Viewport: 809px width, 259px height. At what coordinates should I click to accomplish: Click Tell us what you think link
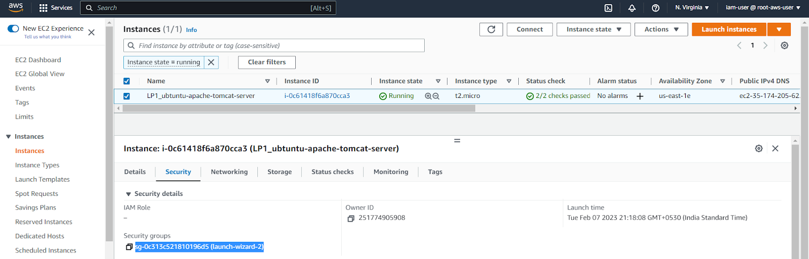[48, 37]
